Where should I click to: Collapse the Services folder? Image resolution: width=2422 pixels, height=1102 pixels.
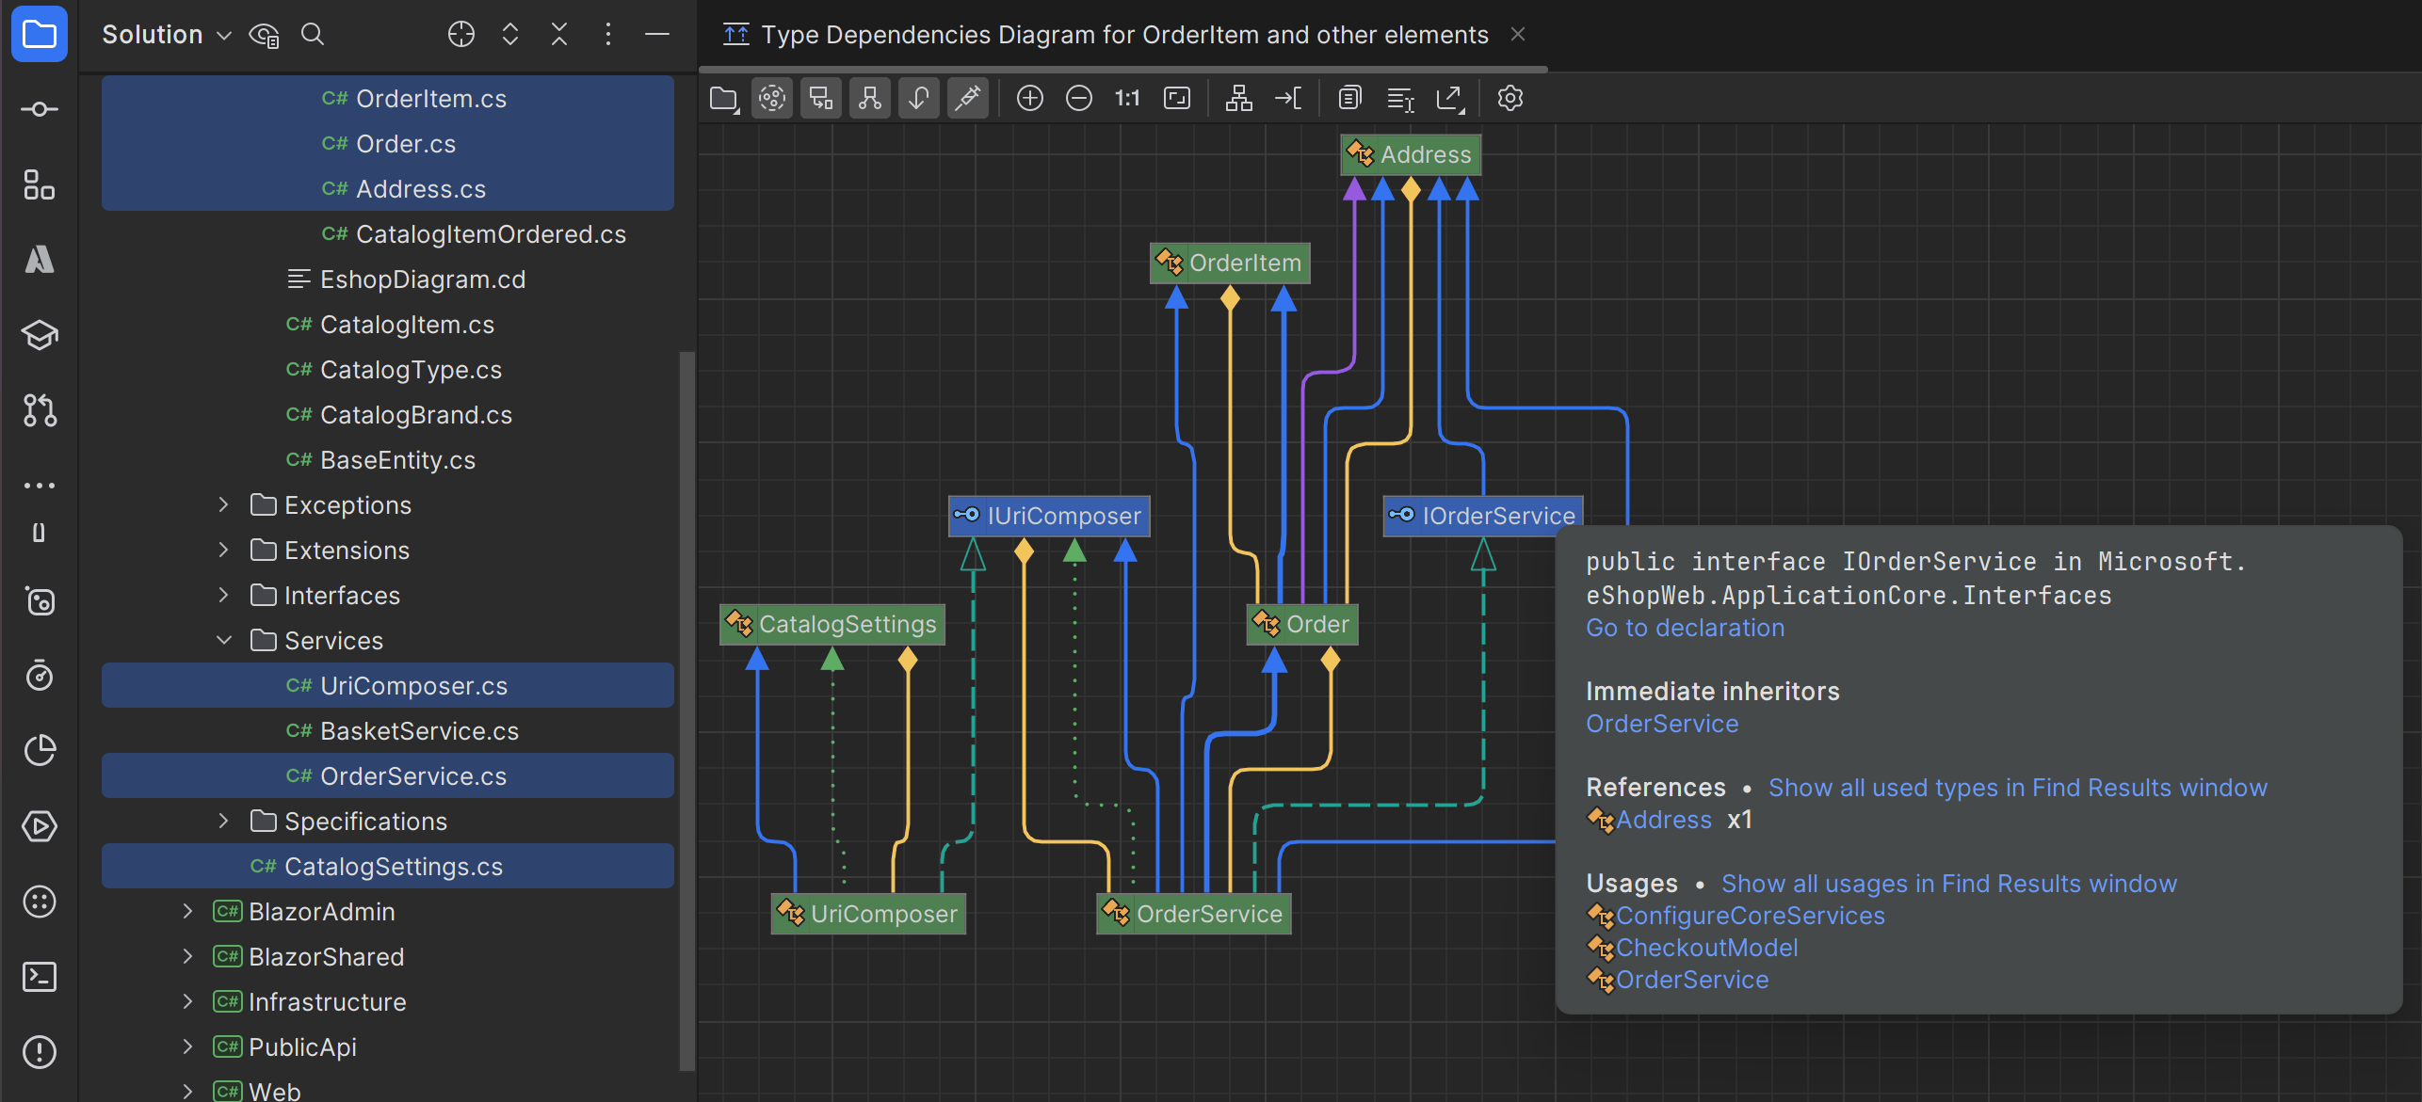click(223, 641)
